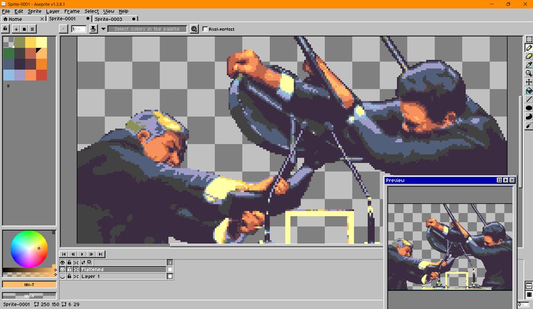The width and height of the screenshot is (533, 309).
Task: Play the animation in the timeline
Action: pos(82,254)
